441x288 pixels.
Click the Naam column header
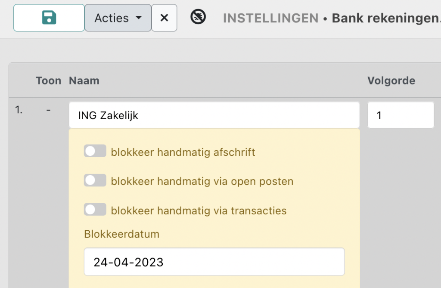(84, 81)
